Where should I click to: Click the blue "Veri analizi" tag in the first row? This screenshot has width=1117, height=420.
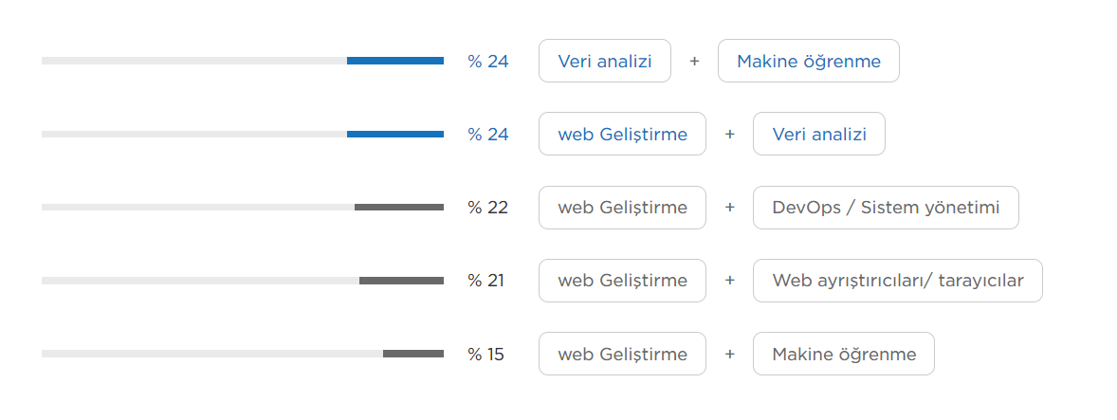(605, 62)
